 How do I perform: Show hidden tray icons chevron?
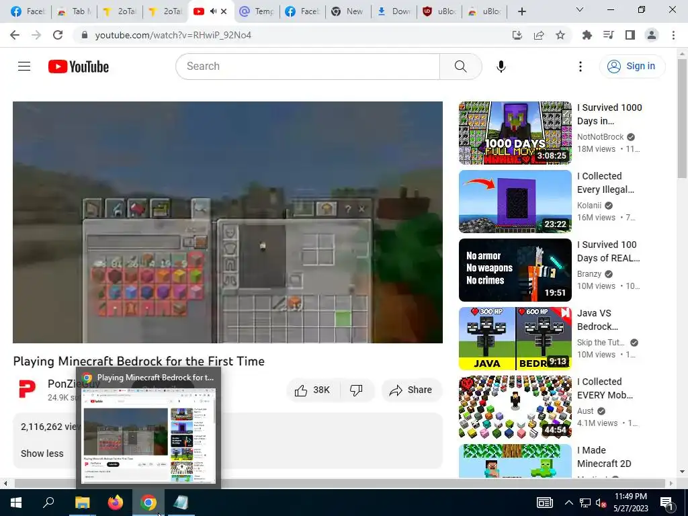[568, 503]
